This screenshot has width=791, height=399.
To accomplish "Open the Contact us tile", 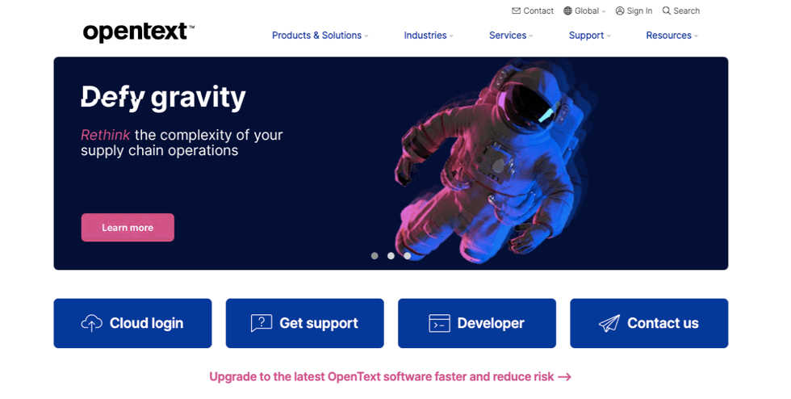I will tap(649, 323).
